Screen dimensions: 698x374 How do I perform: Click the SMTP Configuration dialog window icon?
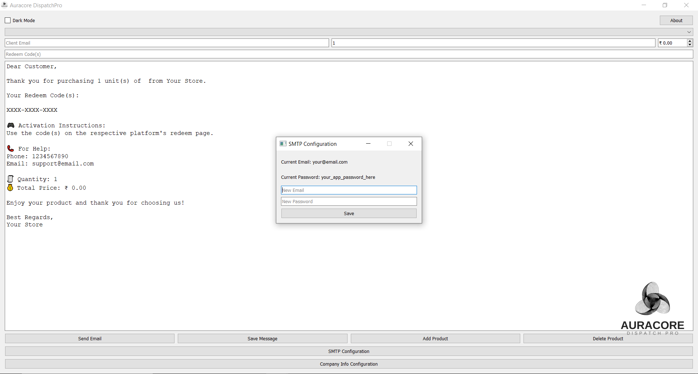[x=283, y=144]
